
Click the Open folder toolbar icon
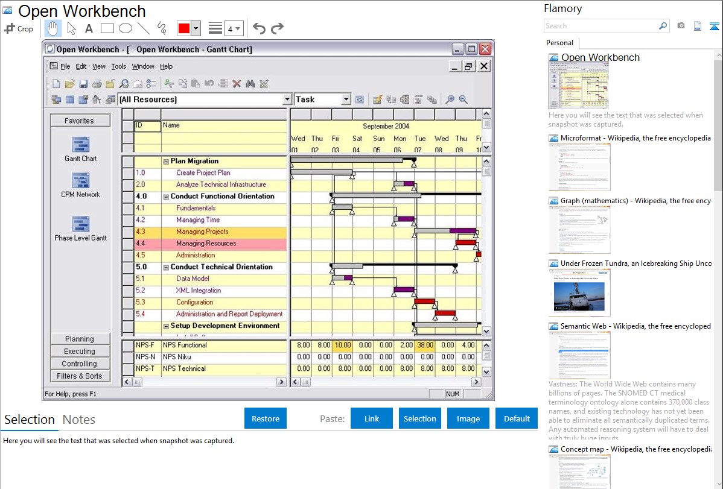69,83
